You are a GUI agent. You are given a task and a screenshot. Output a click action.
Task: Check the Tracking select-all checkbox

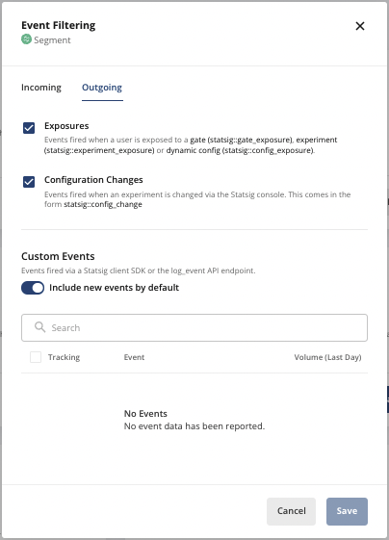point(36,357)
